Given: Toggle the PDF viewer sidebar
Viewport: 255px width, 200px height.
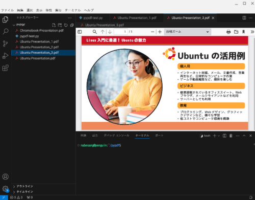Looking at the screenshot, I should pos(80,32).
